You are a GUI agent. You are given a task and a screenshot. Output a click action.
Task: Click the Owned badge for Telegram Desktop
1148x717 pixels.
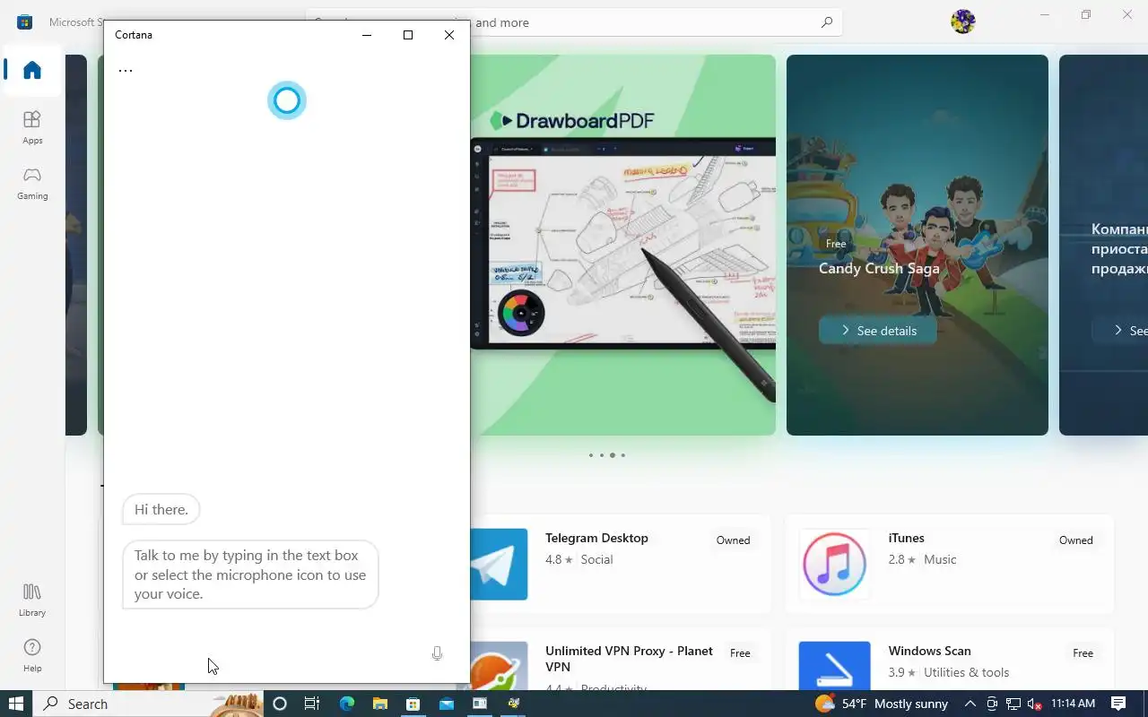(x=733, y=540)
